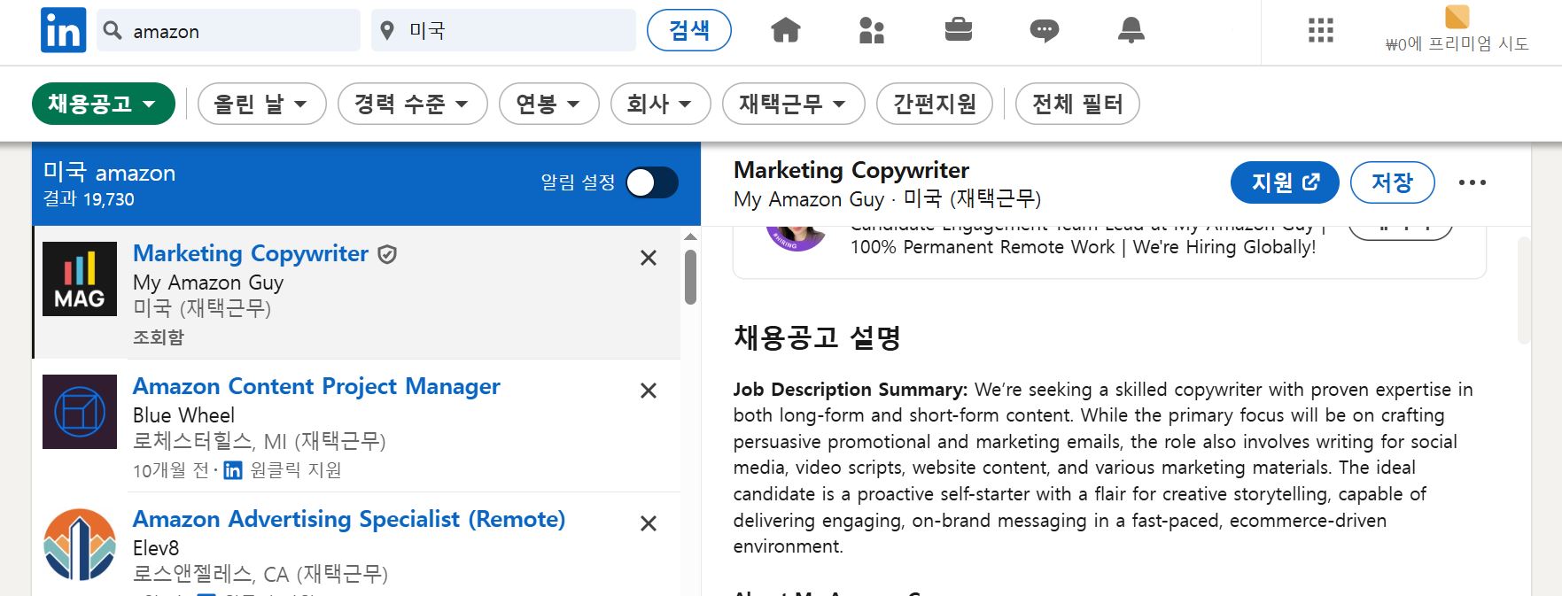The height and width of the screenshot is (596, 1562).
Task: Click the amazon keyword search field
Action: click(x=229, y=31)
